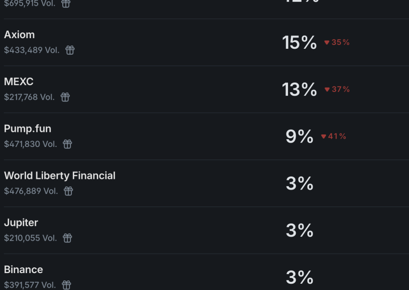Click the 37% decrease indicator for MEXC
The width and height of the screenshot is (409, 290).
point(337,89)
